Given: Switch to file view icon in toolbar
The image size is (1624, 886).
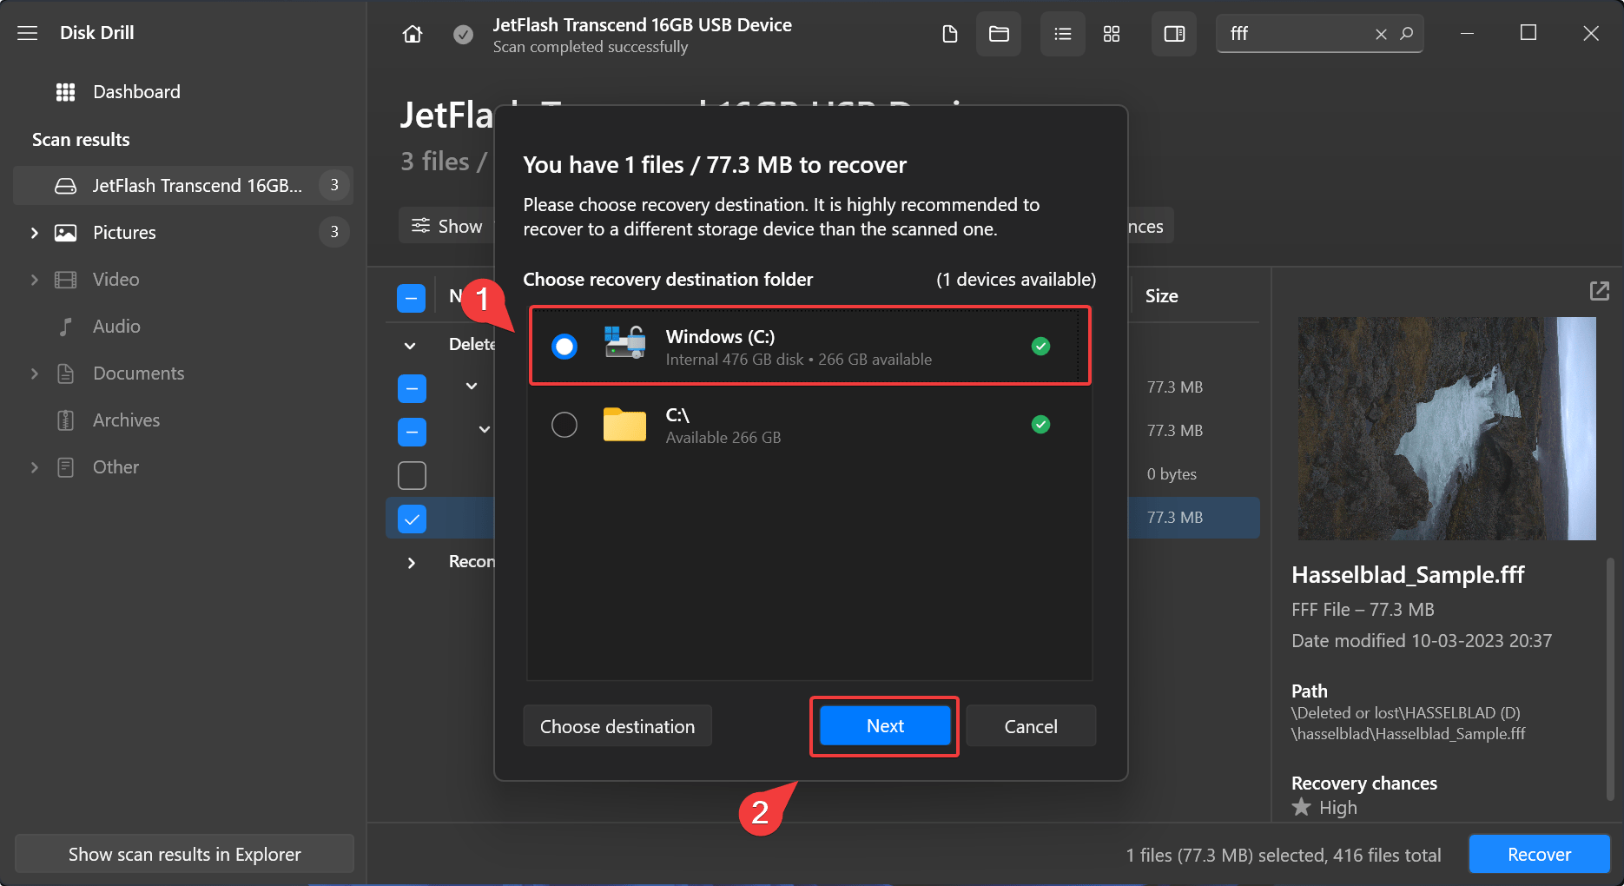Looking at the screenshot, I should (950, 34).
